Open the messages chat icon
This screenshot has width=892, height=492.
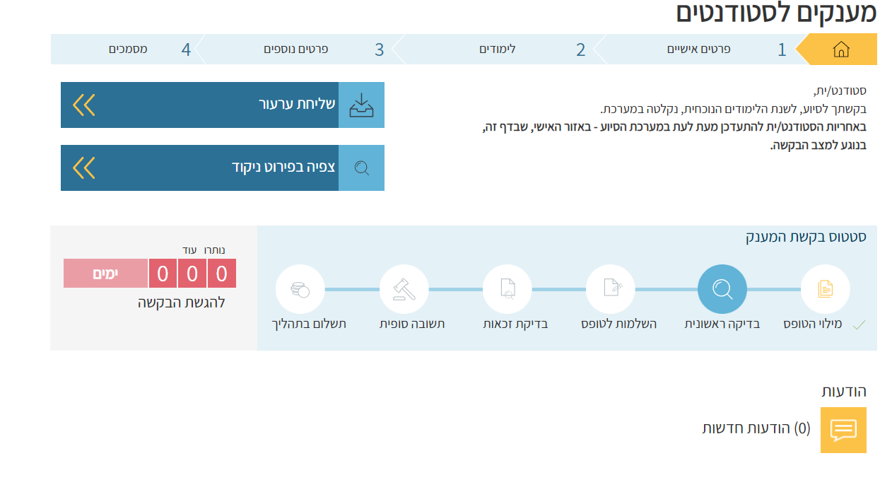click(843, 430)
